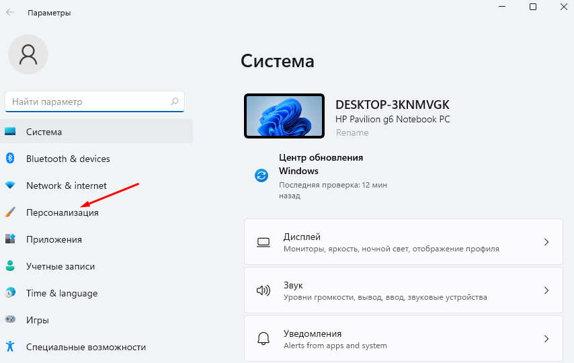Click the accessibility figure icon

pos(10,346)
